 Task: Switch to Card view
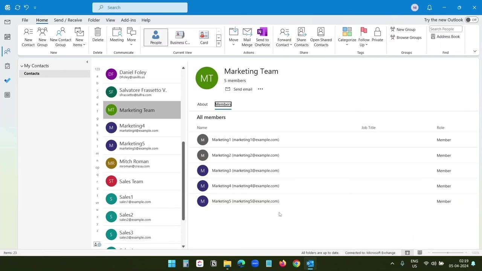(204, 37)
